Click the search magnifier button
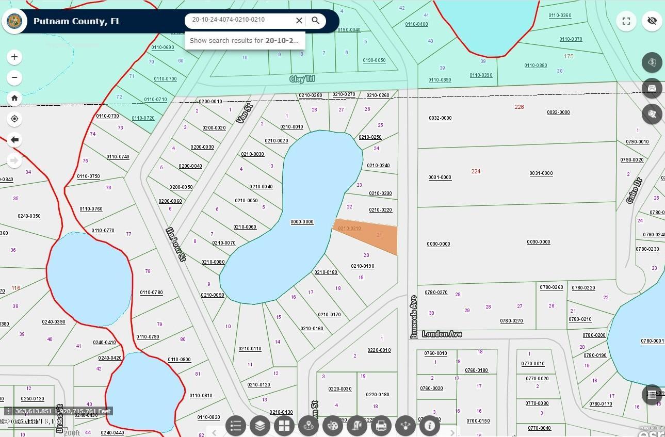 click(x=316, y=21)
